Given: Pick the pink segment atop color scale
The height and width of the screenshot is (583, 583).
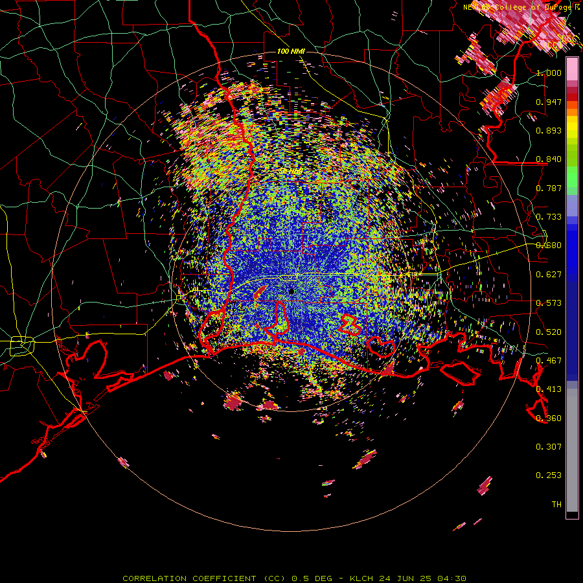Looking at the screenshot, I should (572, 69).
